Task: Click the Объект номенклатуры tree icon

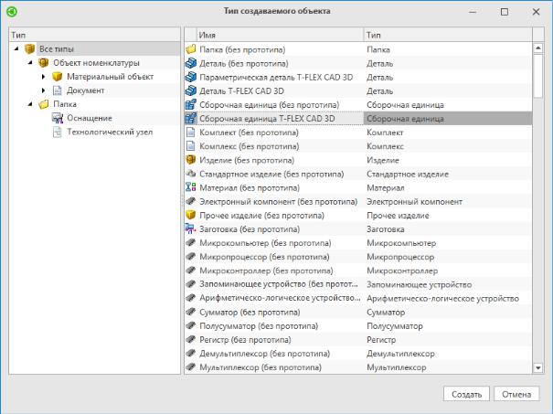Action: click(44, 63)
